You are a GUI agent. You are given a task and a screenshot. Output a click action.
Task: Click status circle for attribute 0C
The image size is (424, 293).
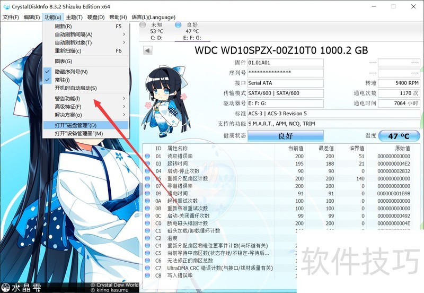point(147,216)
